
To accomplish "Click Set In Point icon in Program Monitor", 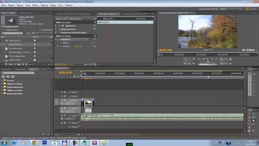I will (x=185, y=59).
